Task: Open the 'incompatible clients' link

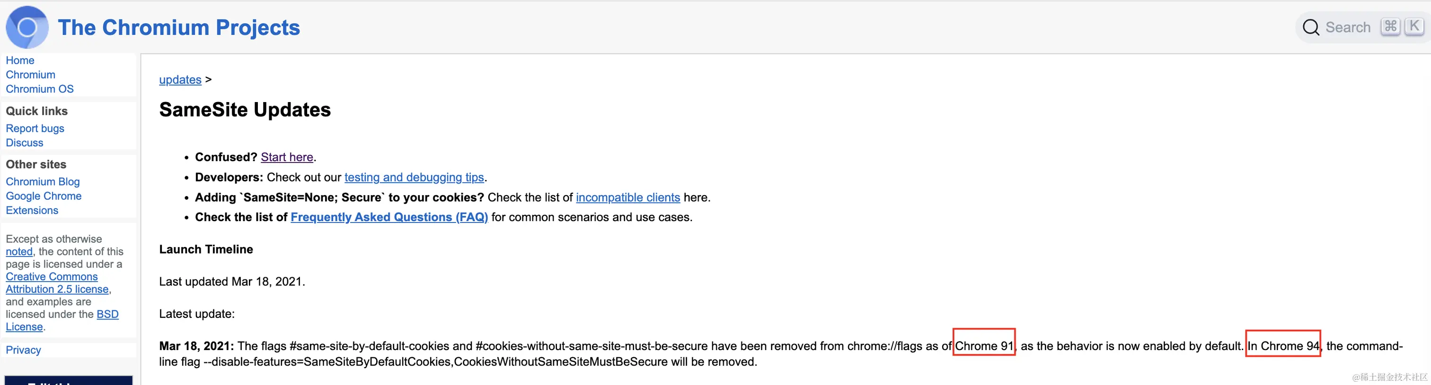Action: [628, 197]
